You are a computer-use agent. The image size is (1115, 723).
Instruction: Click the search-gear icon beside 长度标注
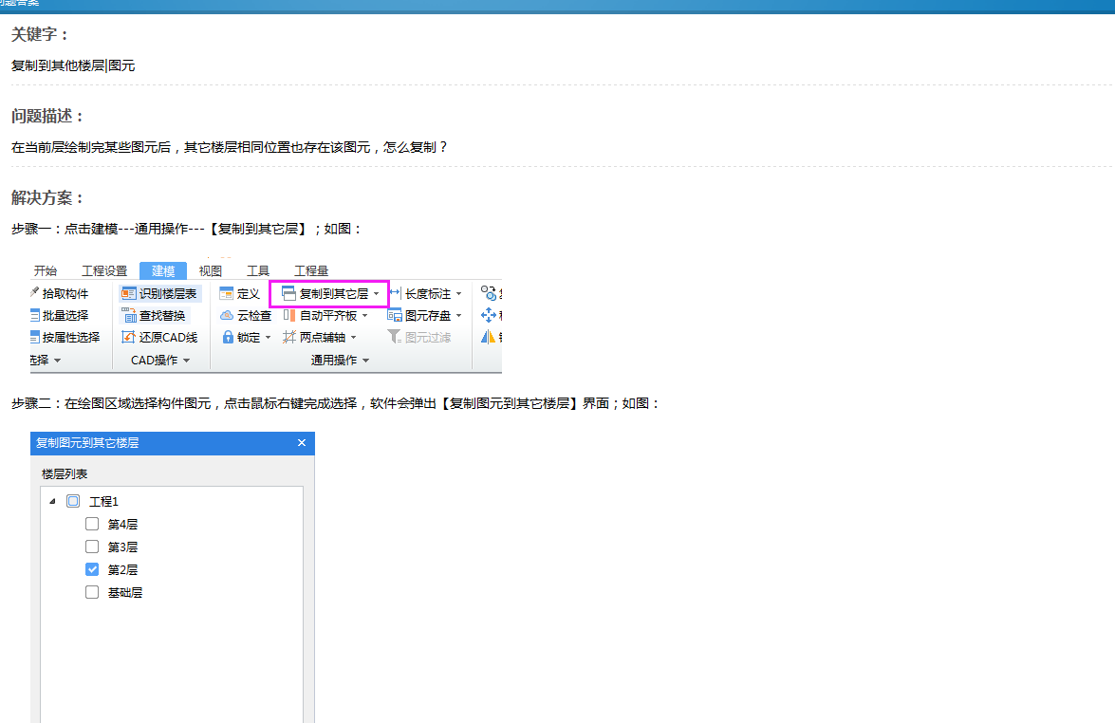tap(489, 293)
